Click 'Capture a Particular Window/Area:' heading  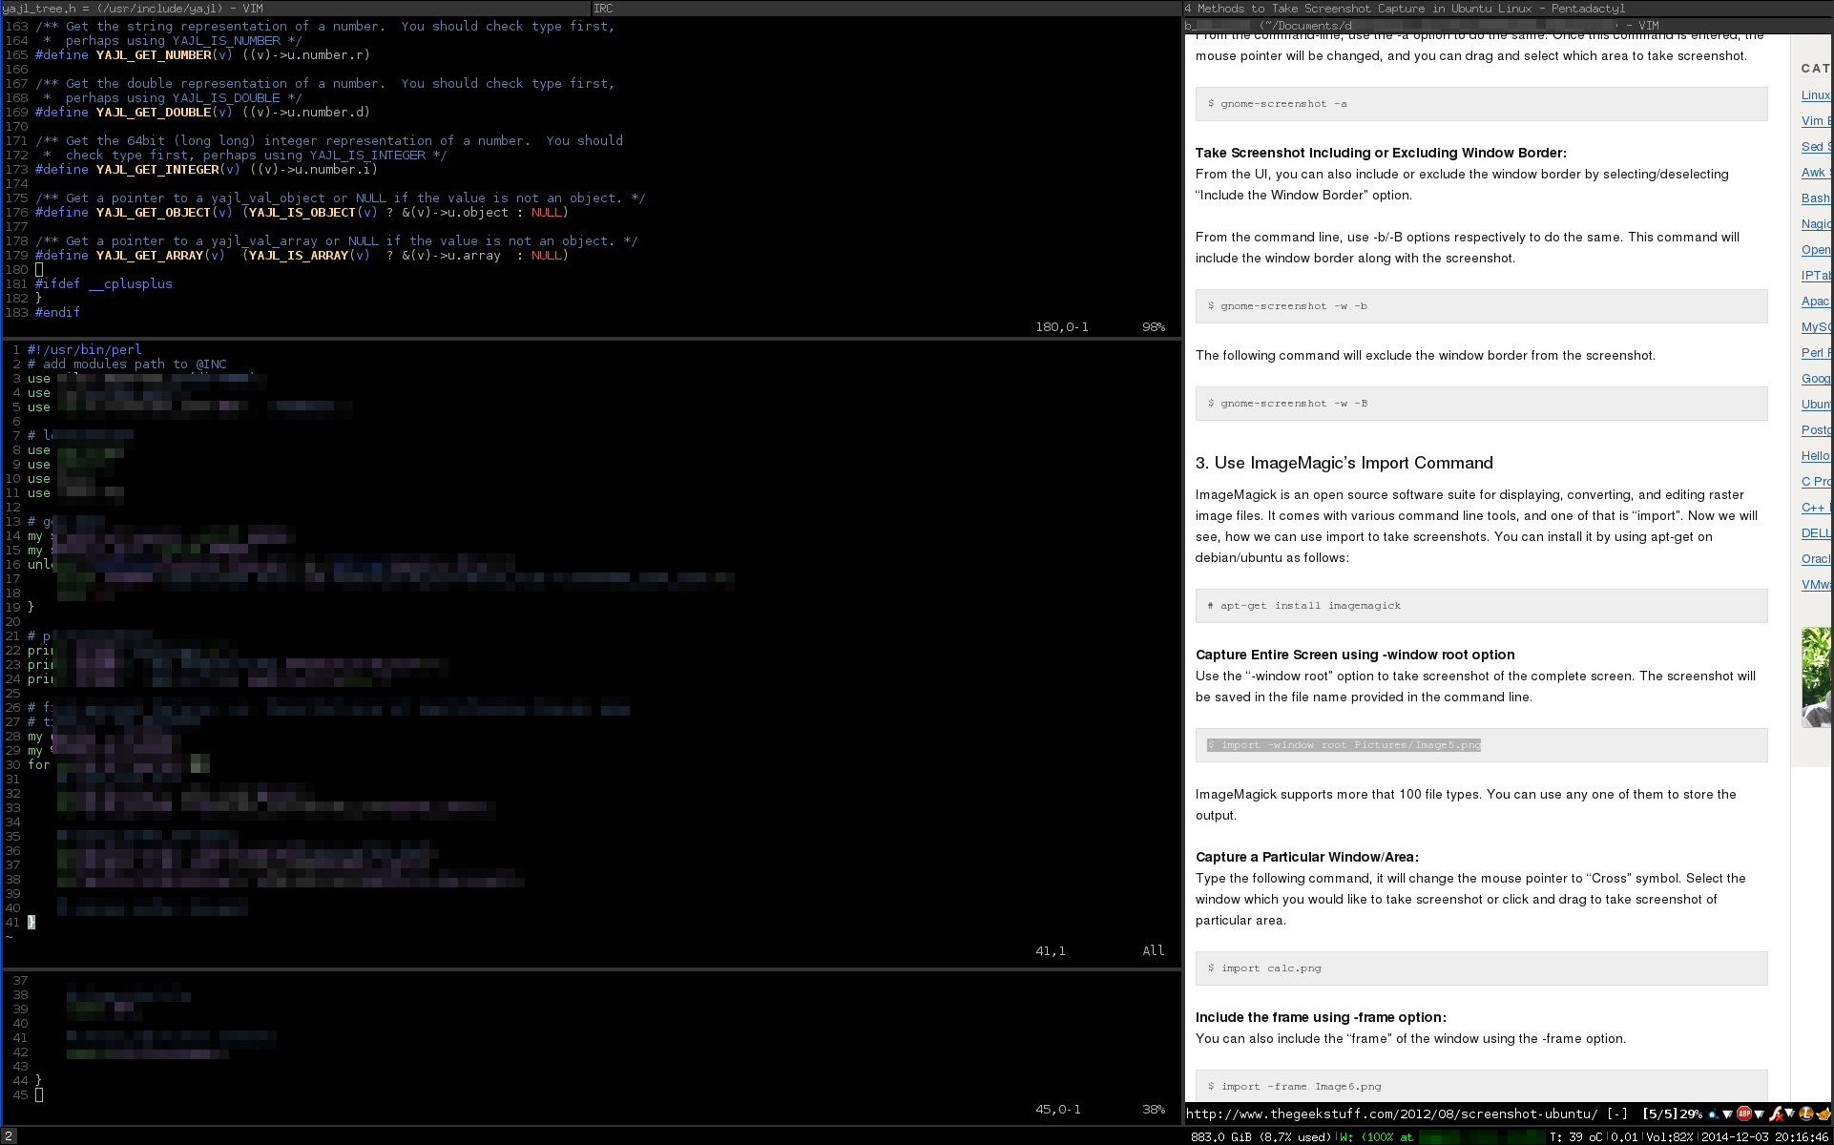(1306, 857)
